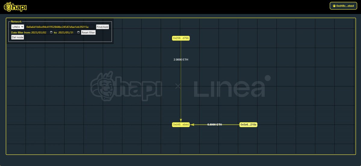361x166 pixels.
Task: Click the 2.0000 ETH edge label
Action: (x=181, y=60)
